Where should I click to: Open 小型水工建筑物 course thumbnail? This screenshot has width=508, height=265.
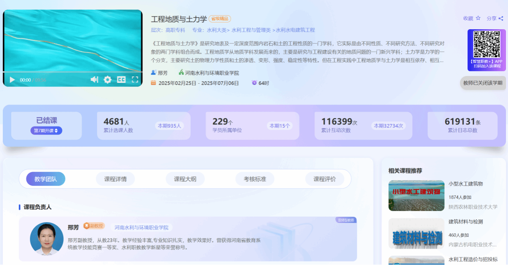pyautogui.click(x=416, y=195)
